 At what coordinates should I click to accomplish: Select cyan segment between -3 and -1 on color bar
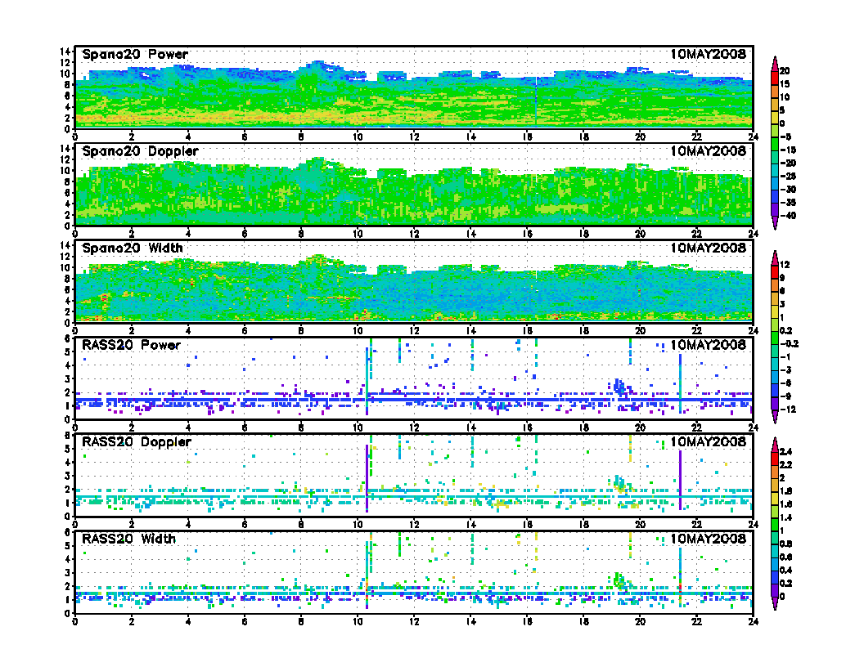pos(775,364)
